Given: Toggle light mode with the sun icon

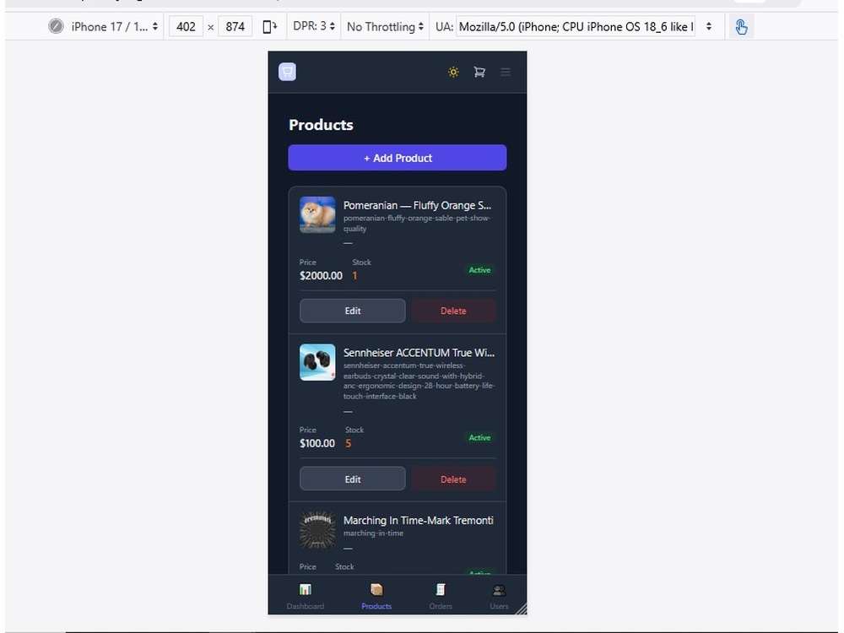Looking at the screenshot, I should 453,72.
